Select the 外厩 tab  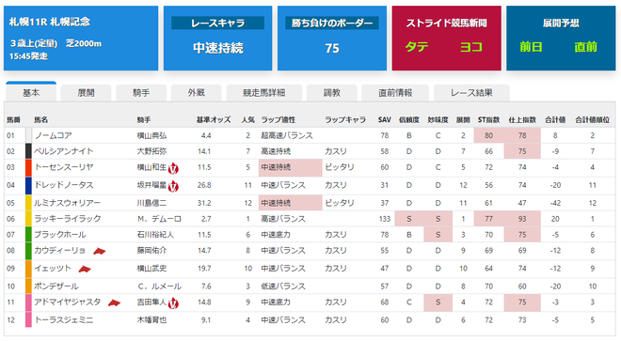197,93
